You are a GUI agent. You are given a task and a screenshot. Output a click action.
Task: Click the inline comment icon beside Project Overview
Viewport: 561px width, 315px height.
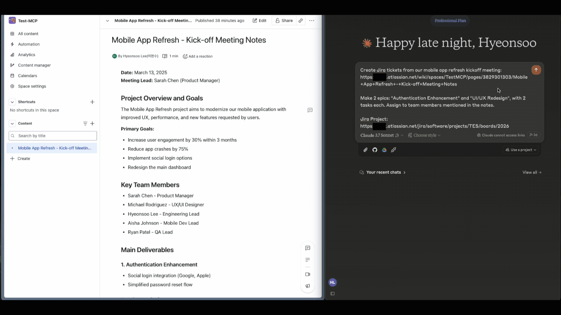point(310,110)
